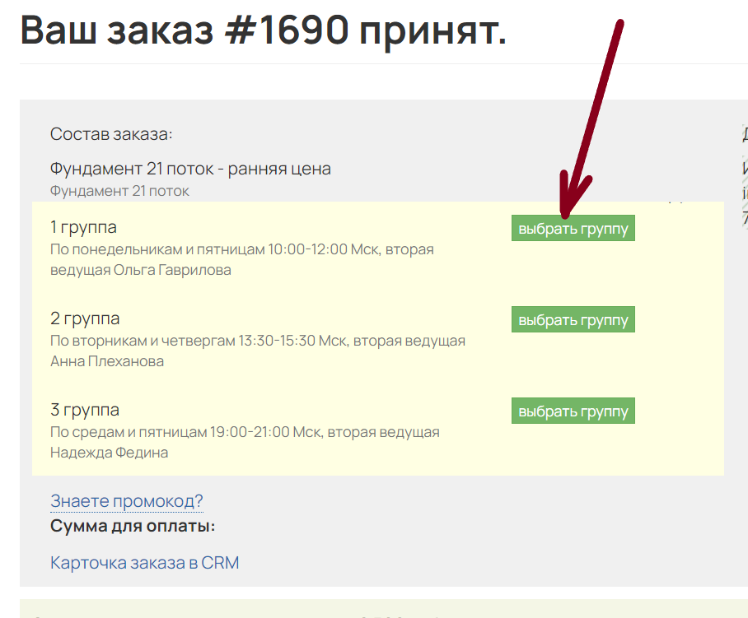This screenshot has width=748, height=618.
Task: Click the "2 группа" title
Action: tap(85, 318)
